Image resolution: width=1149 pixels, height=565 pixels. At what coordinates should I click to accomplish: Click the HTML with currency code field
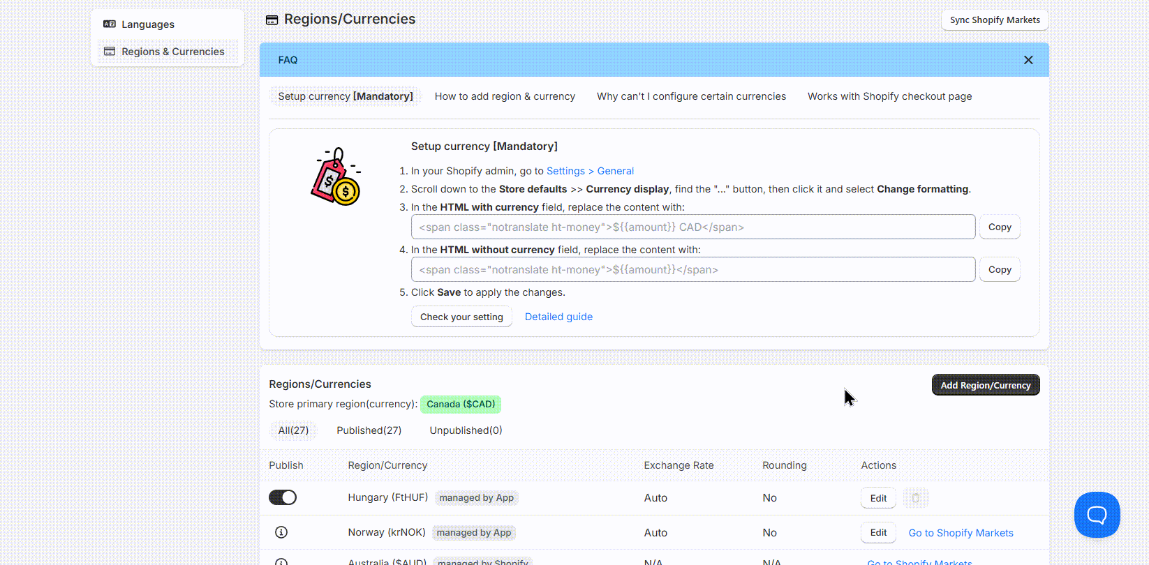[x=693, y=227]
